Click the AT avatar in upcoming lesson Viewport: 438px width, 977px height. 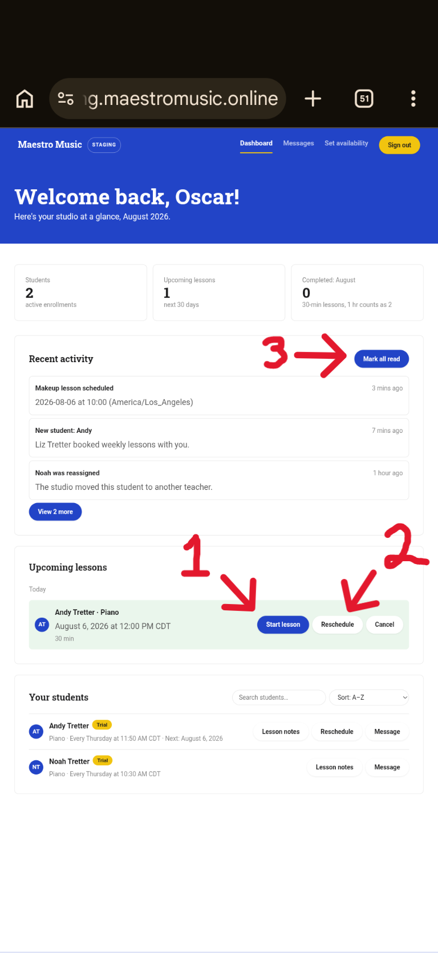coord(42,625)
